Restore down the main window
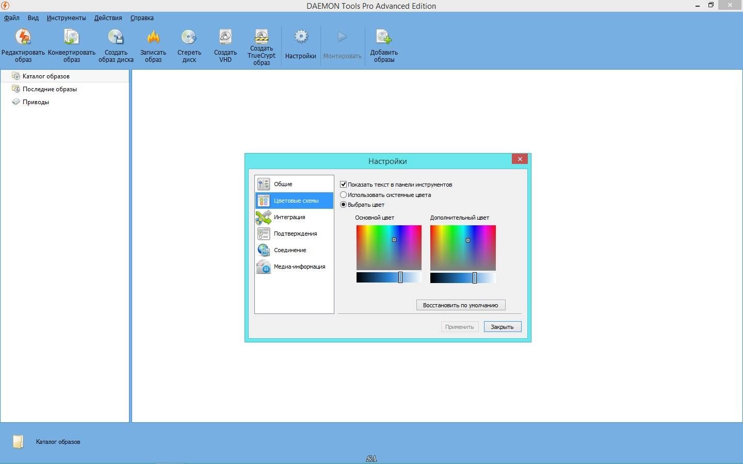Image resolution: width=743 pixels, height=464 pixels. [x=710, y=5]
